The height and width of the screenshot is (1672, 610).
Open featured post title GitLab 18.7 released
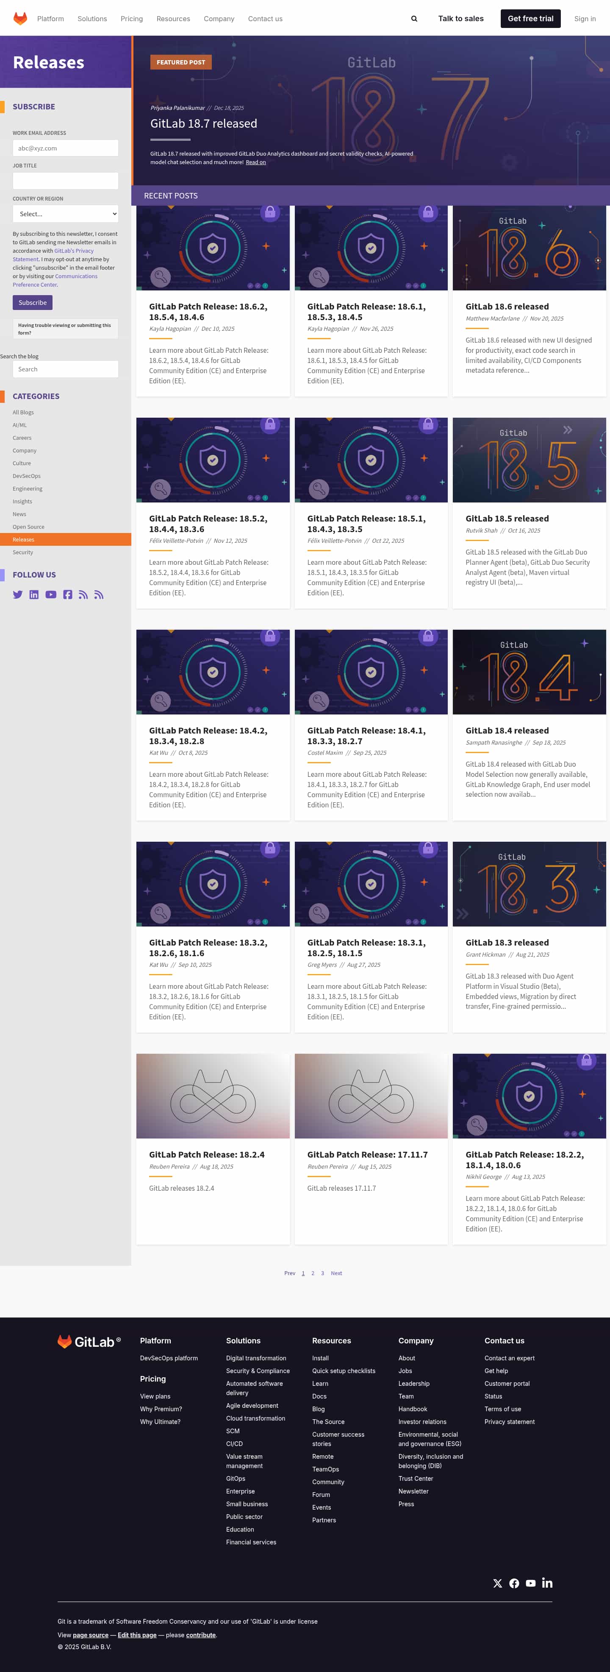click(204, 123)
